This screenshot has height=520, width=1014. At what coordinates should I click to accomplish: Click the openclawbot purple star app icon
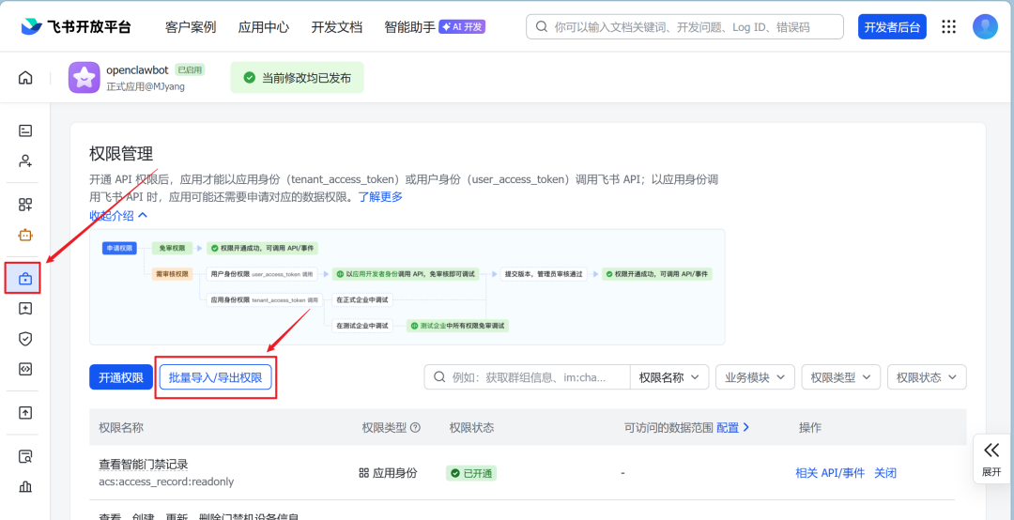click(x=84, y=78)
